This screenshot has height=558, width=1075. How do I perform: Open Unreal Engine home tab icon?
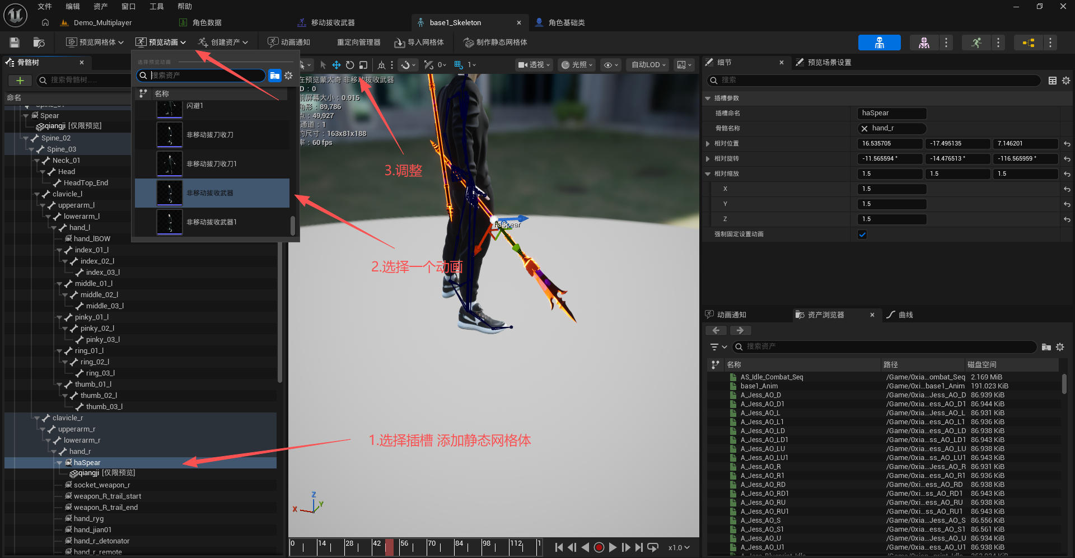[x=45, y=22]
